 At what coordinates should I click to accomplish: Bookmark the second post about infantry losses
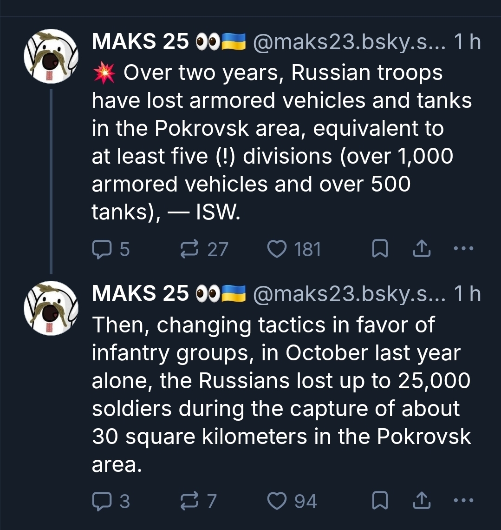[380, 501]
